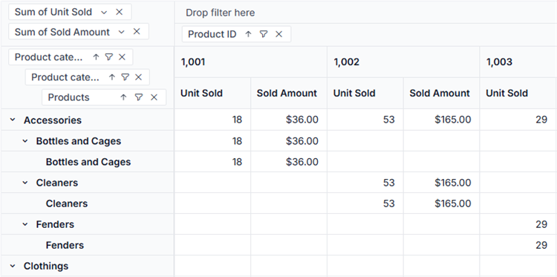This screenshot has width=557, height=277.
Task: Select the Cleaners parent row label
Action: coord(57,183)
